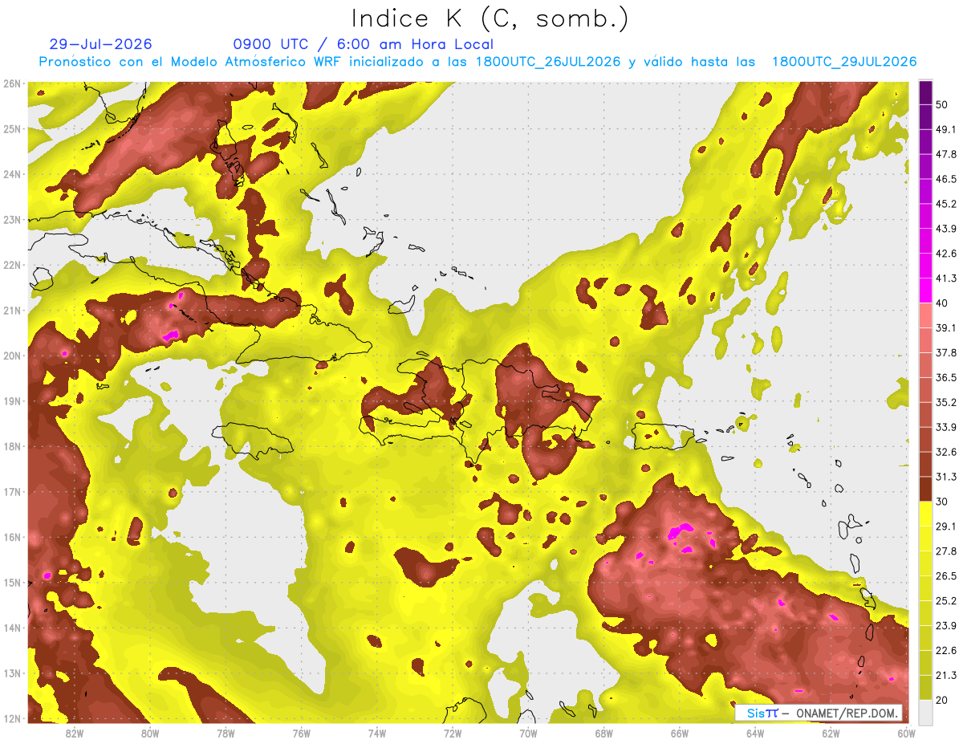Click the legend value '45.2'
The image size is (963, 744).
click(x=945, y=204)
